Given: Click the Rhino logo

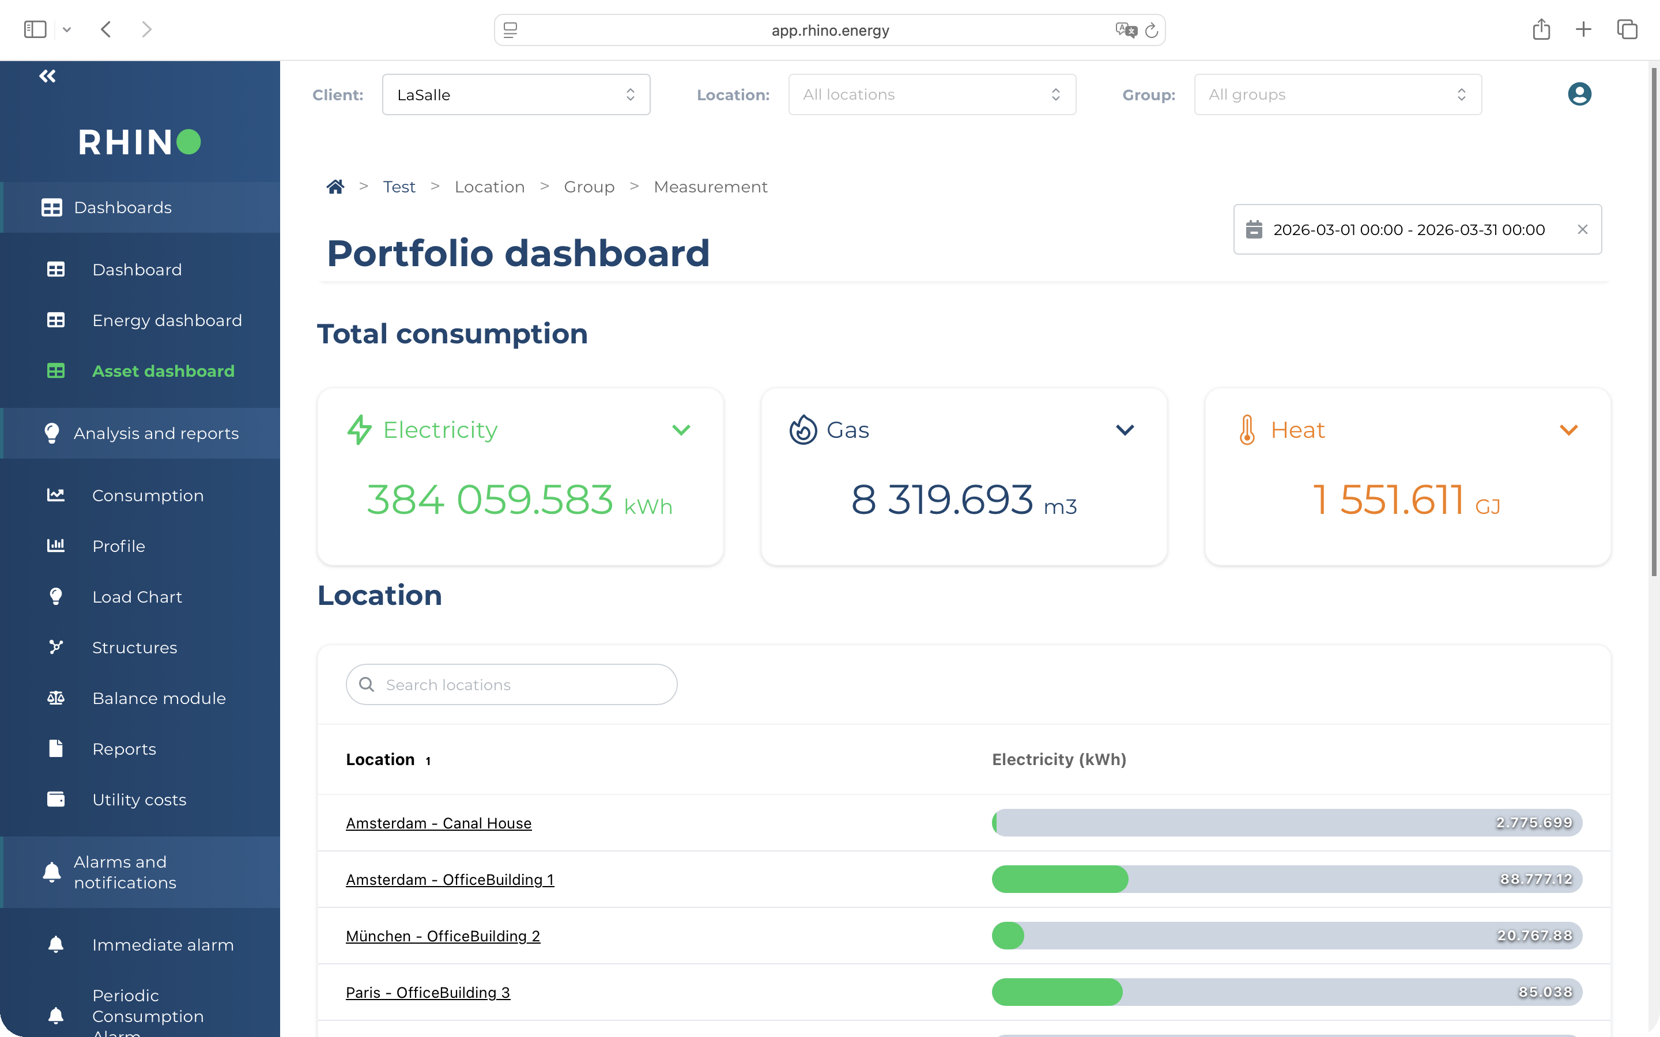Looking at the screenshot, I should click(140, 142).
